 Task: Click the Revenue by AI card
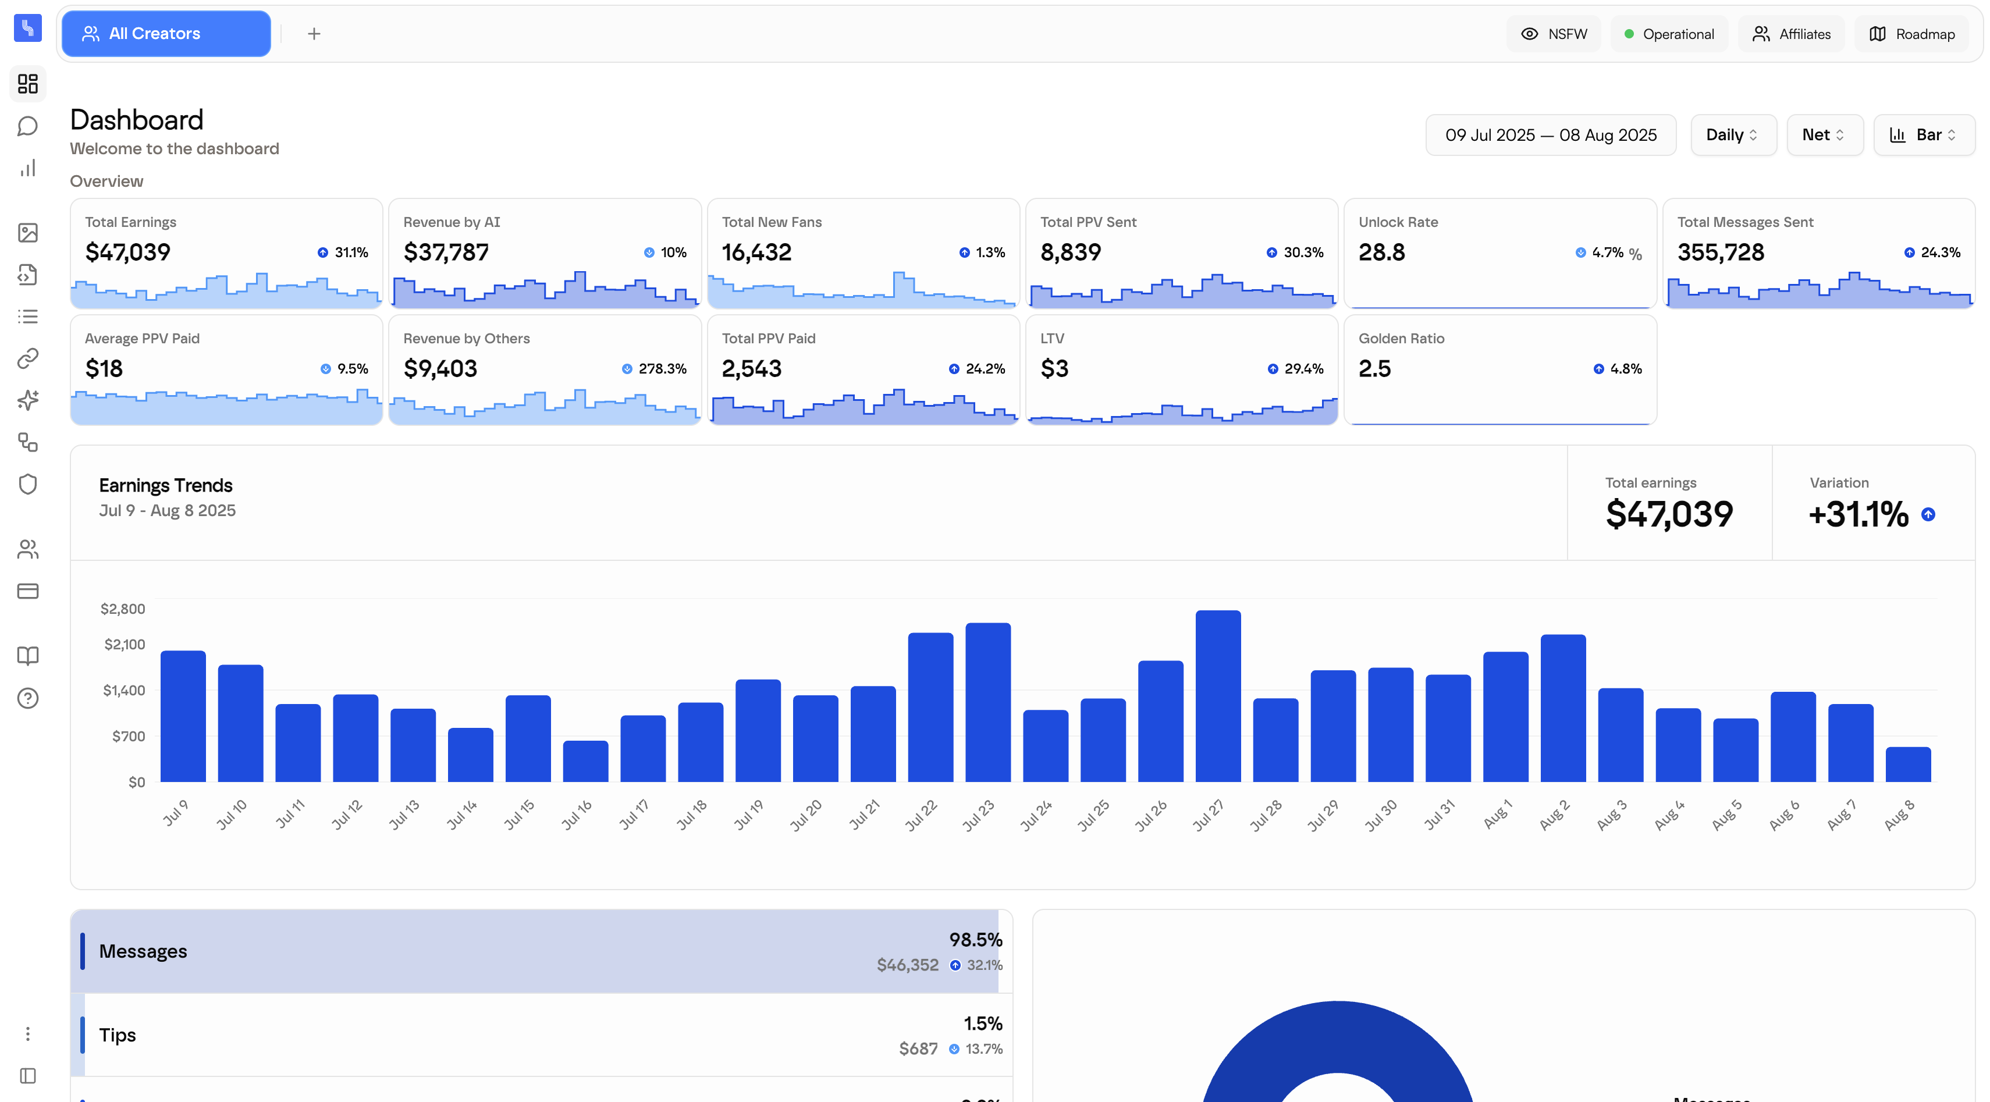[545, 253]
